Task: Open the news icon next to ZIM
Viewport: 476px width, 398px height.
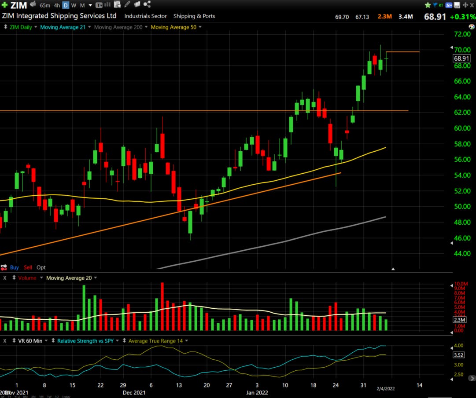Action: pyautogui.click(x=33, y=4)
